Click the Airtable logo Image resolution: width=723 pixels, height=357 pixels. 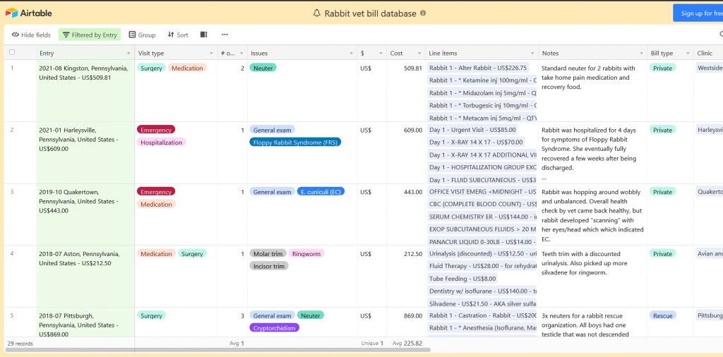coord(28,13)
